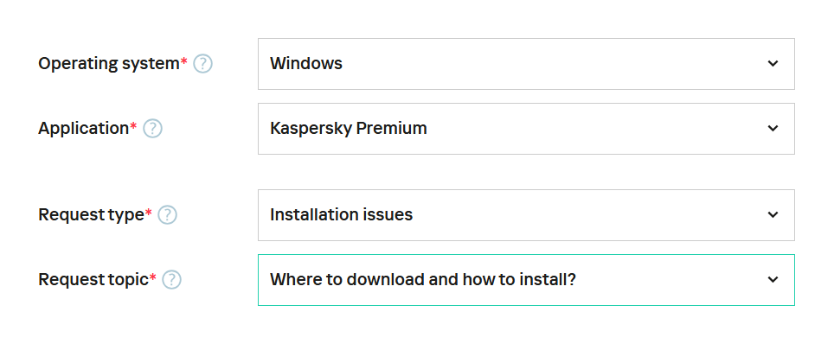This screenshot has width=834, height=350.
Task: Click the "Operating system" field label
Action: pyautogui.click(x=108, y=64)
